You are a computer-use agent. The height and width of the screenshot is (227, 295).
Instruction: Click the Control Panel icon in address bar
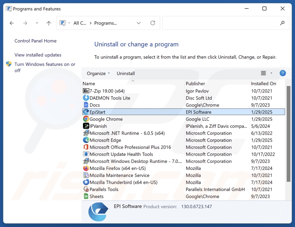(63, 23)
